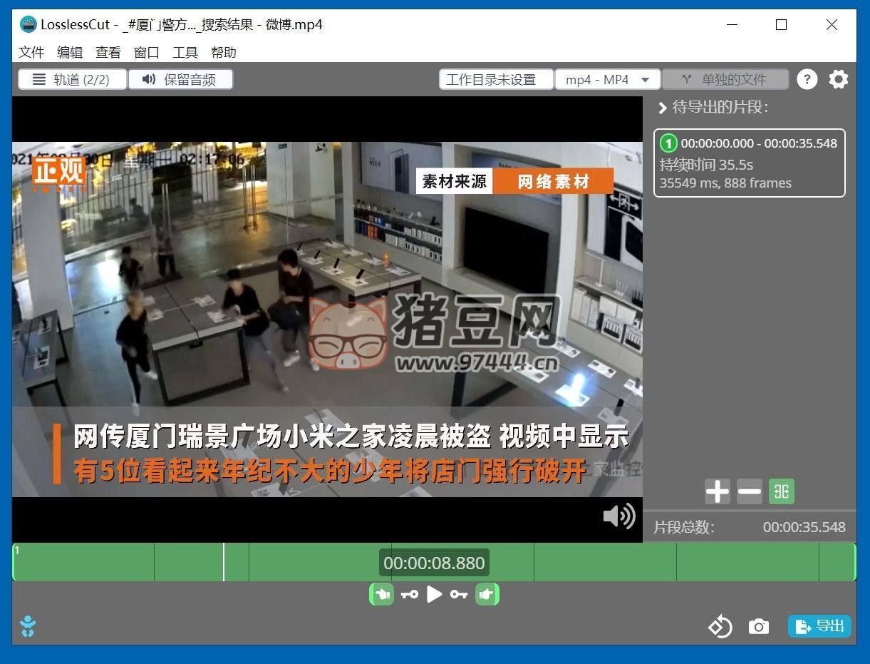Set cut start with left hand icon

[381, 594]
